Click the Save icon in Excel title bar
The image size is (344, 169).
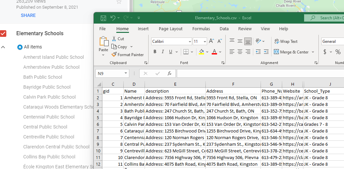(103, 18)
